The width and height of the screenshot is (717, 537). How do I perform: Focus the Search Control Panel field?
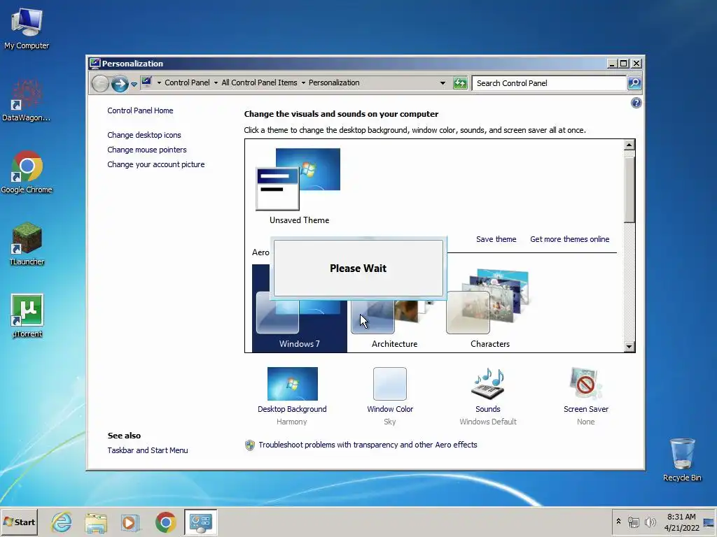pyautogui.click(x=549, y=83)
